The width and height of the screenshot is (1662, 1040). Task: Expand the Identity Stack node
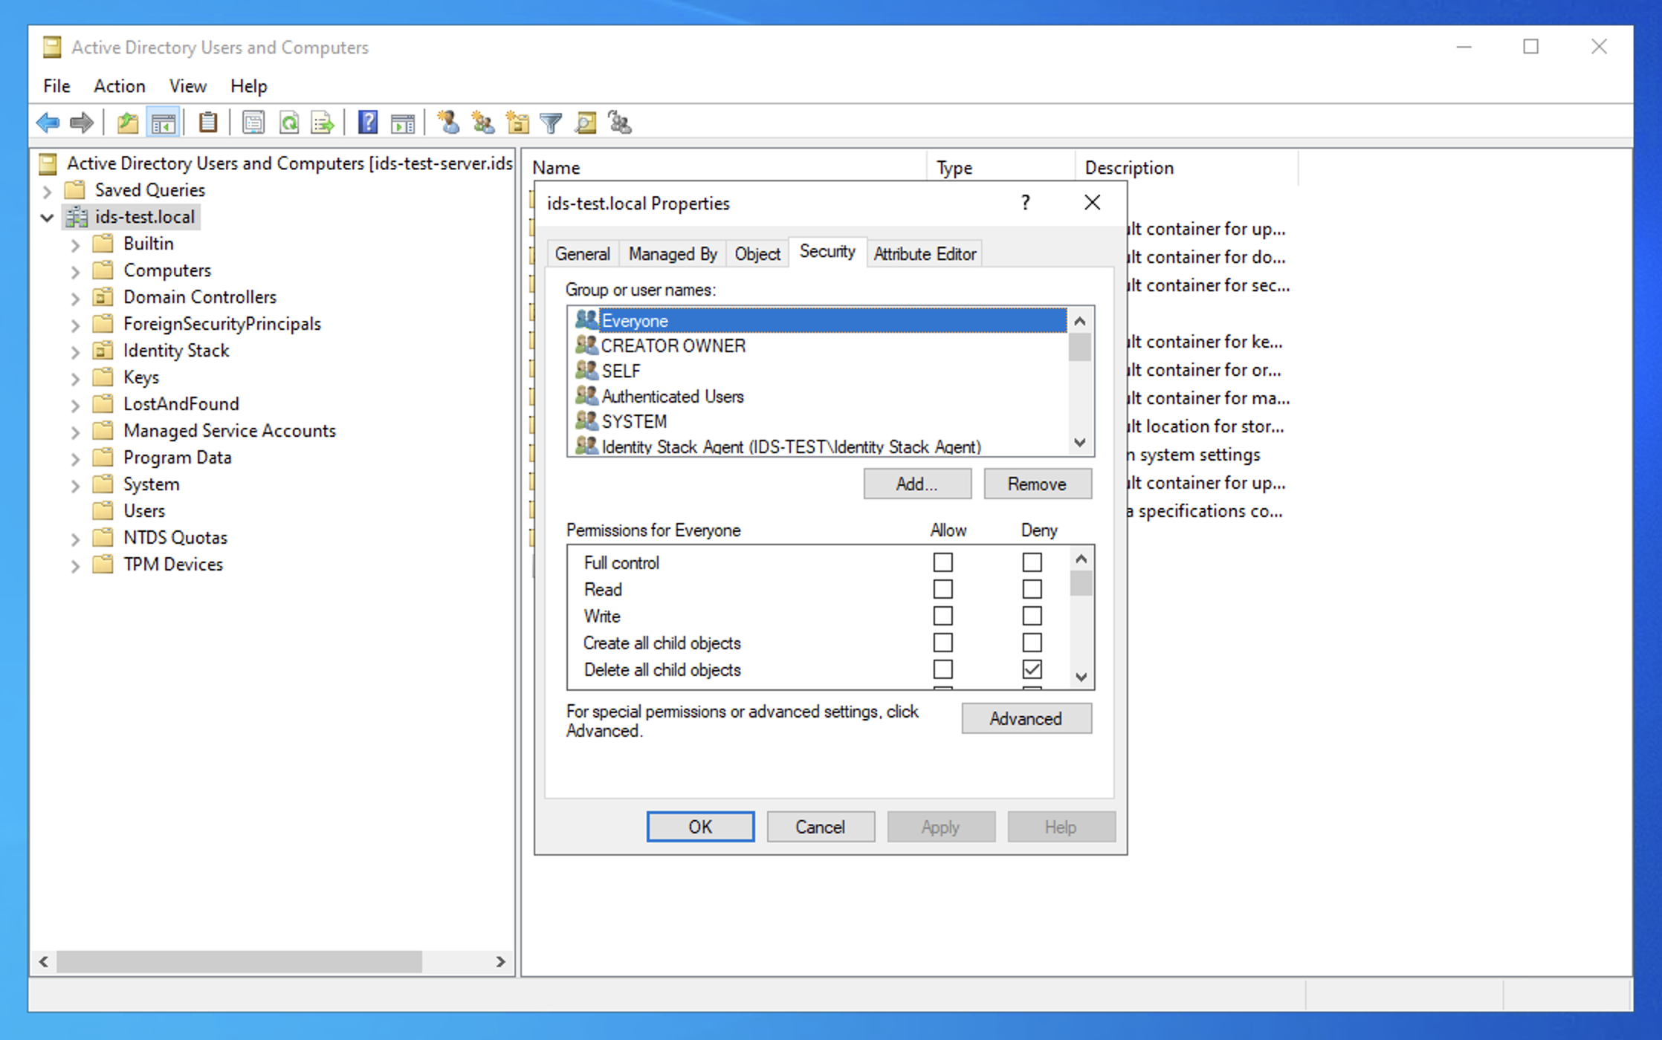[75, 351]
